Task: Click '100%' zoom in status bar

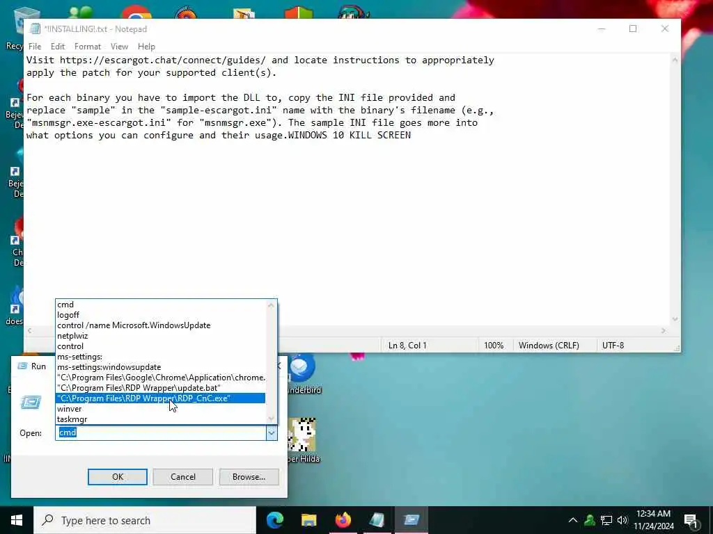Action: [494, 346]
